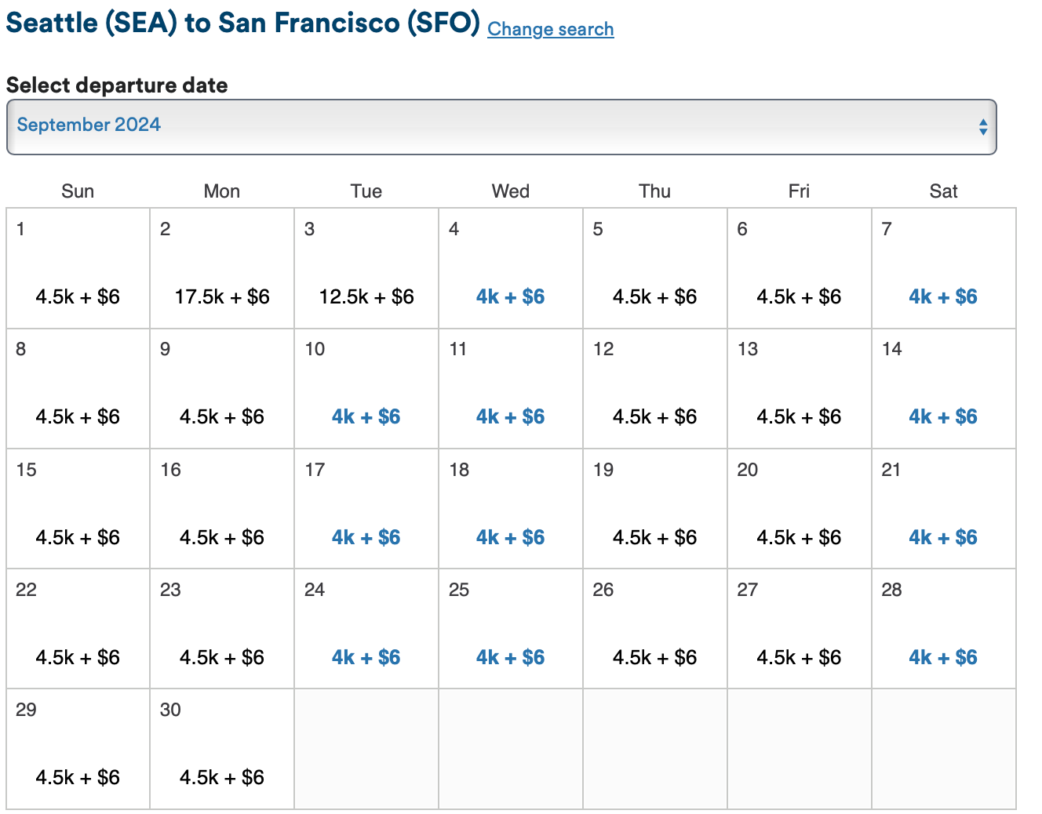Click the month selector up-down arrows

[982, 127]
